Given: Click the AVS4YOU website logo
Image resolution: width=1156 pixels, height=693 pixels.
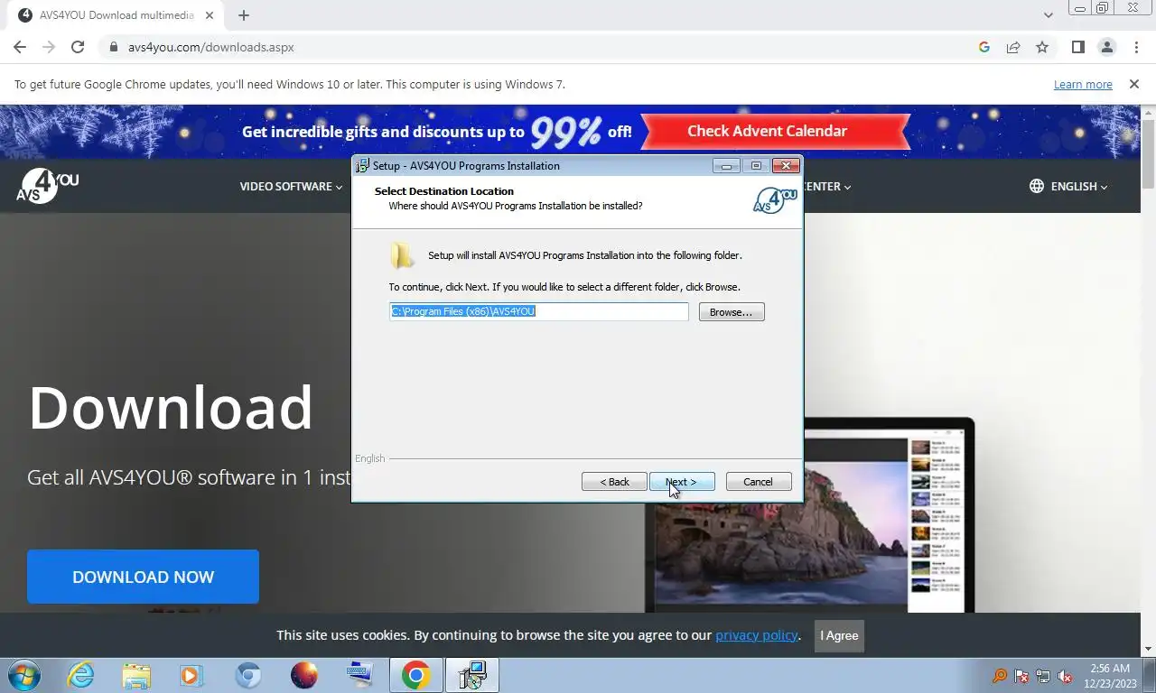Looking at the screenshot, I should (x=47, y=185).
